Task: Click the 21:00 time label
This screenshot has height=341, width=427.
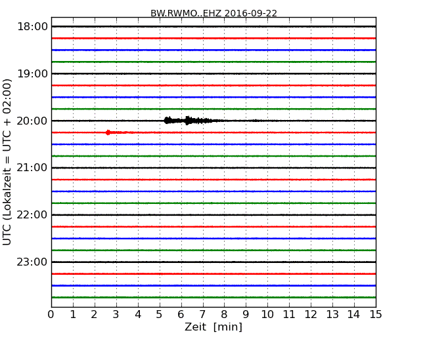Action: (x=32, y=168)
